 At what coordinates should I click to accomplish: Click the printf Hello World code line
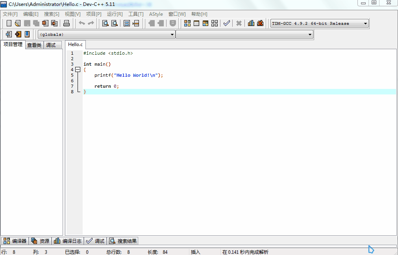(x=129, y=75)
